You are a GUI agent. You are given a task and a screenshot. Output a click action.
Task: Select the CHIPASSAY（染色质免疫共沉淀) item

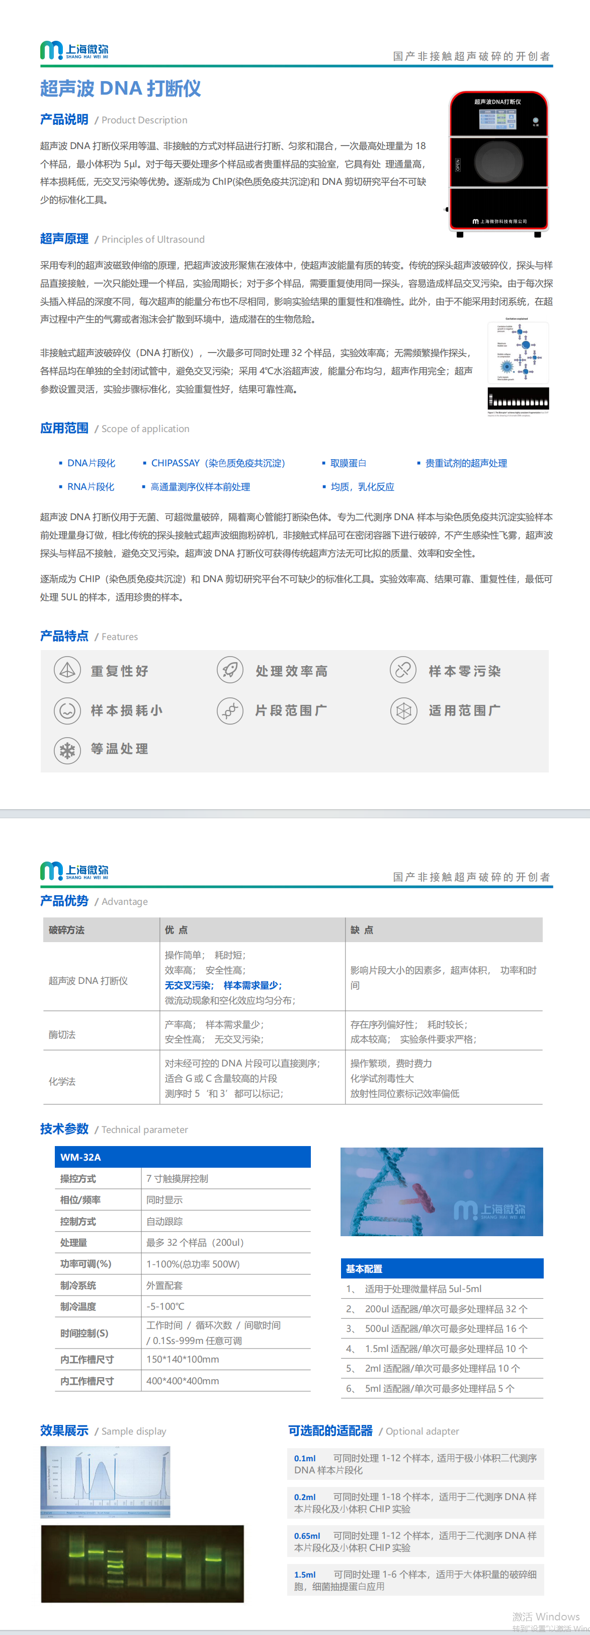[218, 463]
